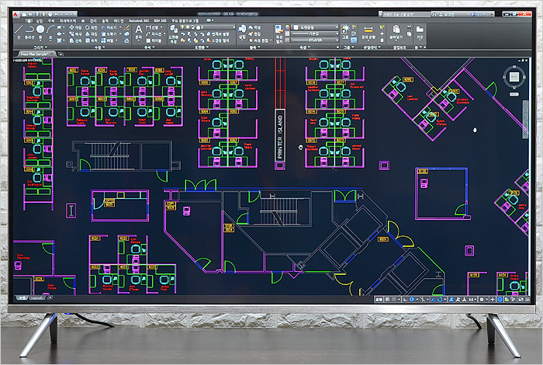Viewport: 543px width, 365px height.
Task: Select the Line drawing tool
Action: coord(20,30)
